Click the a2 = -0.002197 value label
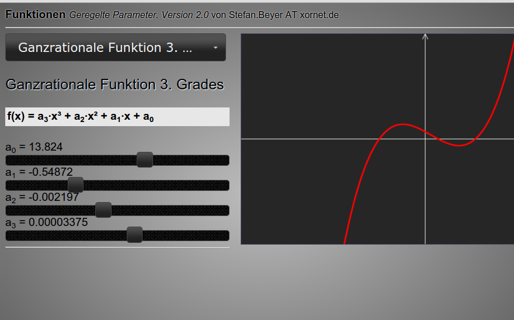The image size is (514, 320). click(42, 197)
